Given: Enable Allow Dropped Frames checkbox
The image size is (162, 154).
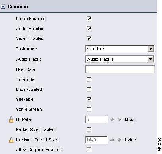Looking at the screenshot, I should pos(89,150).
